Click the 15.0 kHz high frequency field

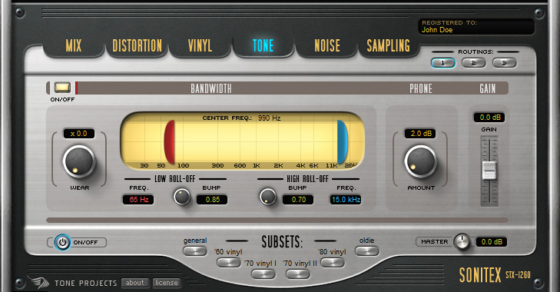pyautogui.click(x=346, y=200)
